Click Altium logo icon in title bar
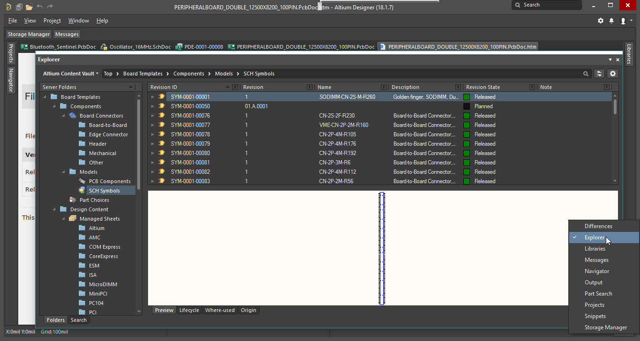Image resolution: width=640 pixels, height=341 pixels. [x=8, y=7]
